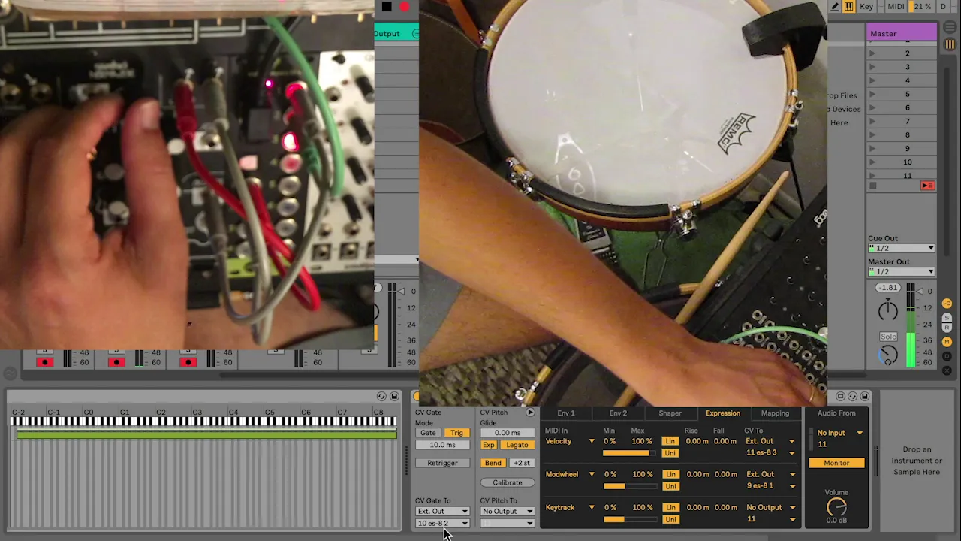This screenshot has width=961, height=541.
Task: Click the Audio From Volume knob
Action: coord(836,507)
